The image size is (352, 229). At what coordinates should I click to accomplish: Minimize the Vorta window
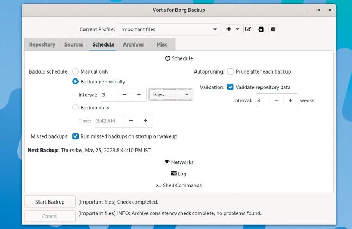tap(306, 10)
